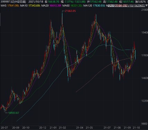
Task: Click the closing price 16638.70
Action: coord(53,2)
